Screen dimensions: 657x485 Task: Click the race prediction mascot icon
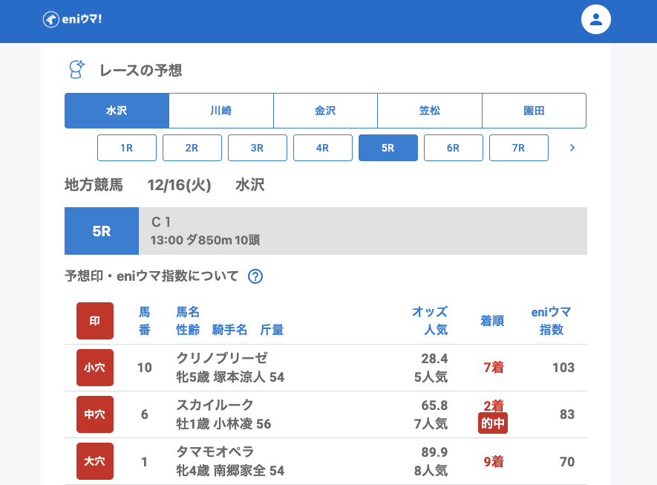coord(76,70)
